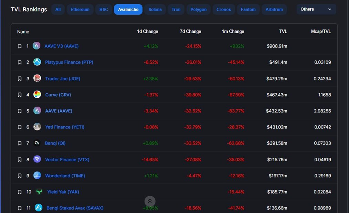The height and width of the screenshot is (213, 349).
Task: Toggle bookmark for Wonderland (TIME)
Action: pyautogui.click(x=20, y=176)
